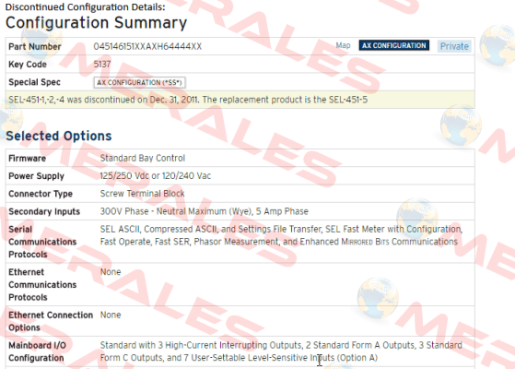Select the Standard Bay Control value

point(143,158)
